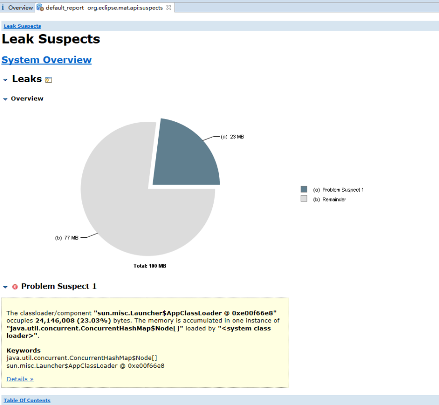Click keyword sun.misc.Launcher$AppClassLoader @ 0xe00f66e8
Screen dimensions: 439x405
[x=85, y=366]
